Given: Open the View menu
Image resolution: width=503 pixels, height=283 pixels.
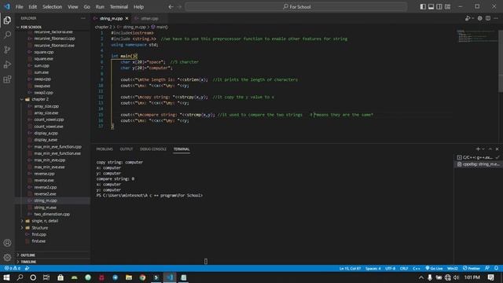Looking at the screenshot, I should [x=73, y=7].
